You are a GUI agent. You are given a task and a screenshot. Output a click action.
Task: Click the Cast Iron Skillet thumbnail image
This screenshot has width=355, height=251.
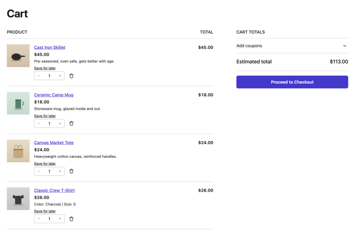pyautogui.click(x=18, y=55)
